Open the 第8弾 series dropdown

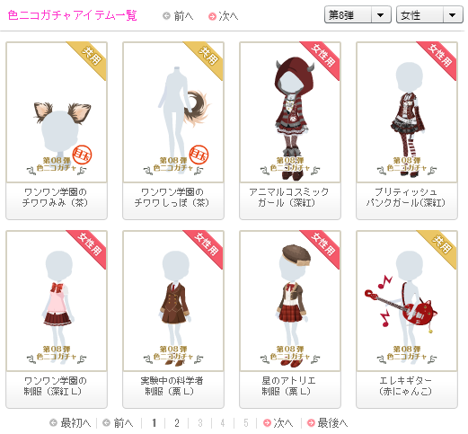point(358,14)
